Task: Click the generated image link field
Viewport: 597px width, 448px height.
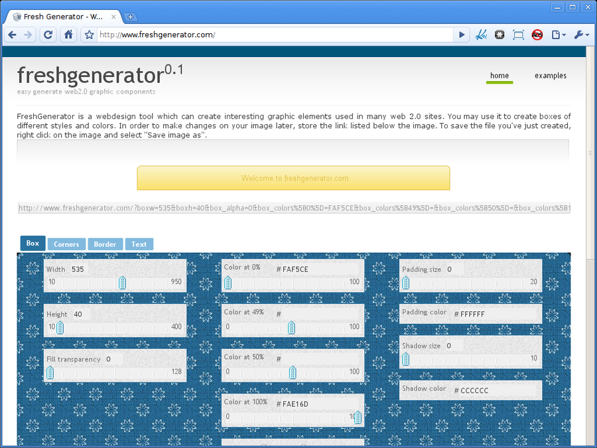Action: pyautogui.click(x=294, y=208)
